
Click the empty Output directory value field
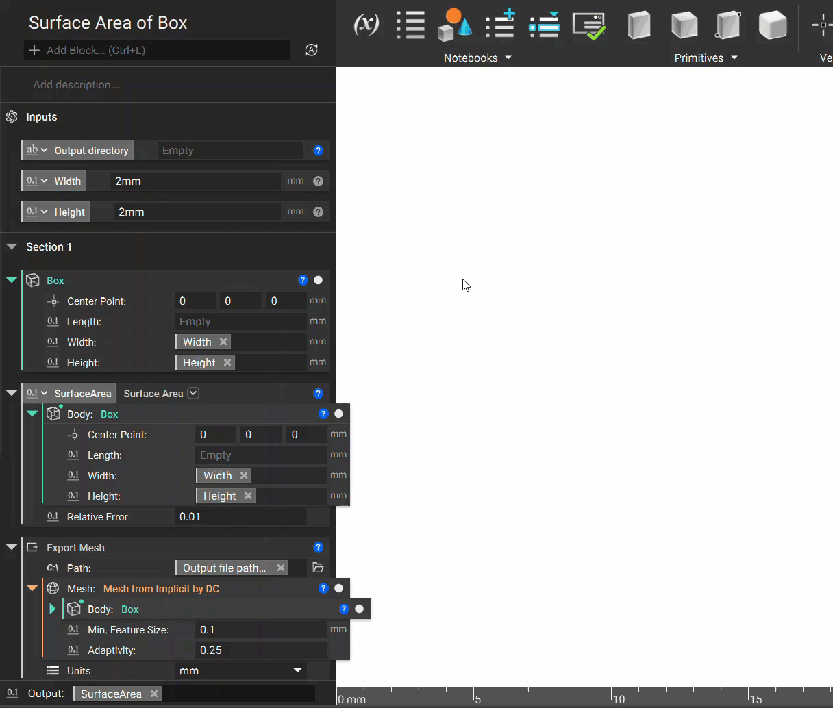pyautogui.click(x=230, y=151)
